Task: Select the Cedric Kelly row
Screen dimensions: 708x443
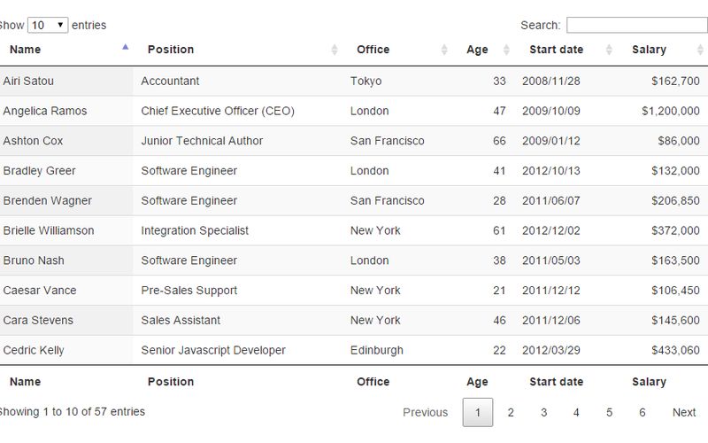Action: coord(354,350)
